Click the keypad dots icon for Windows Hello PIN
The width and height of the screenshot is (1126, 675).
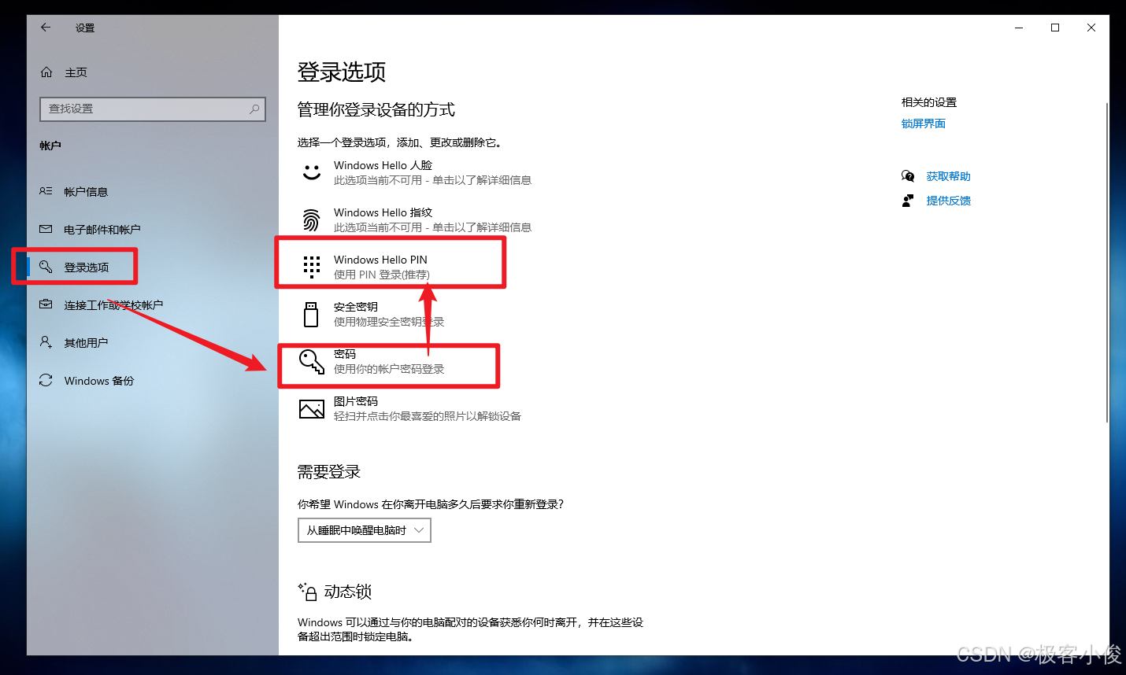pyautogui.click(x=312, y=267)
